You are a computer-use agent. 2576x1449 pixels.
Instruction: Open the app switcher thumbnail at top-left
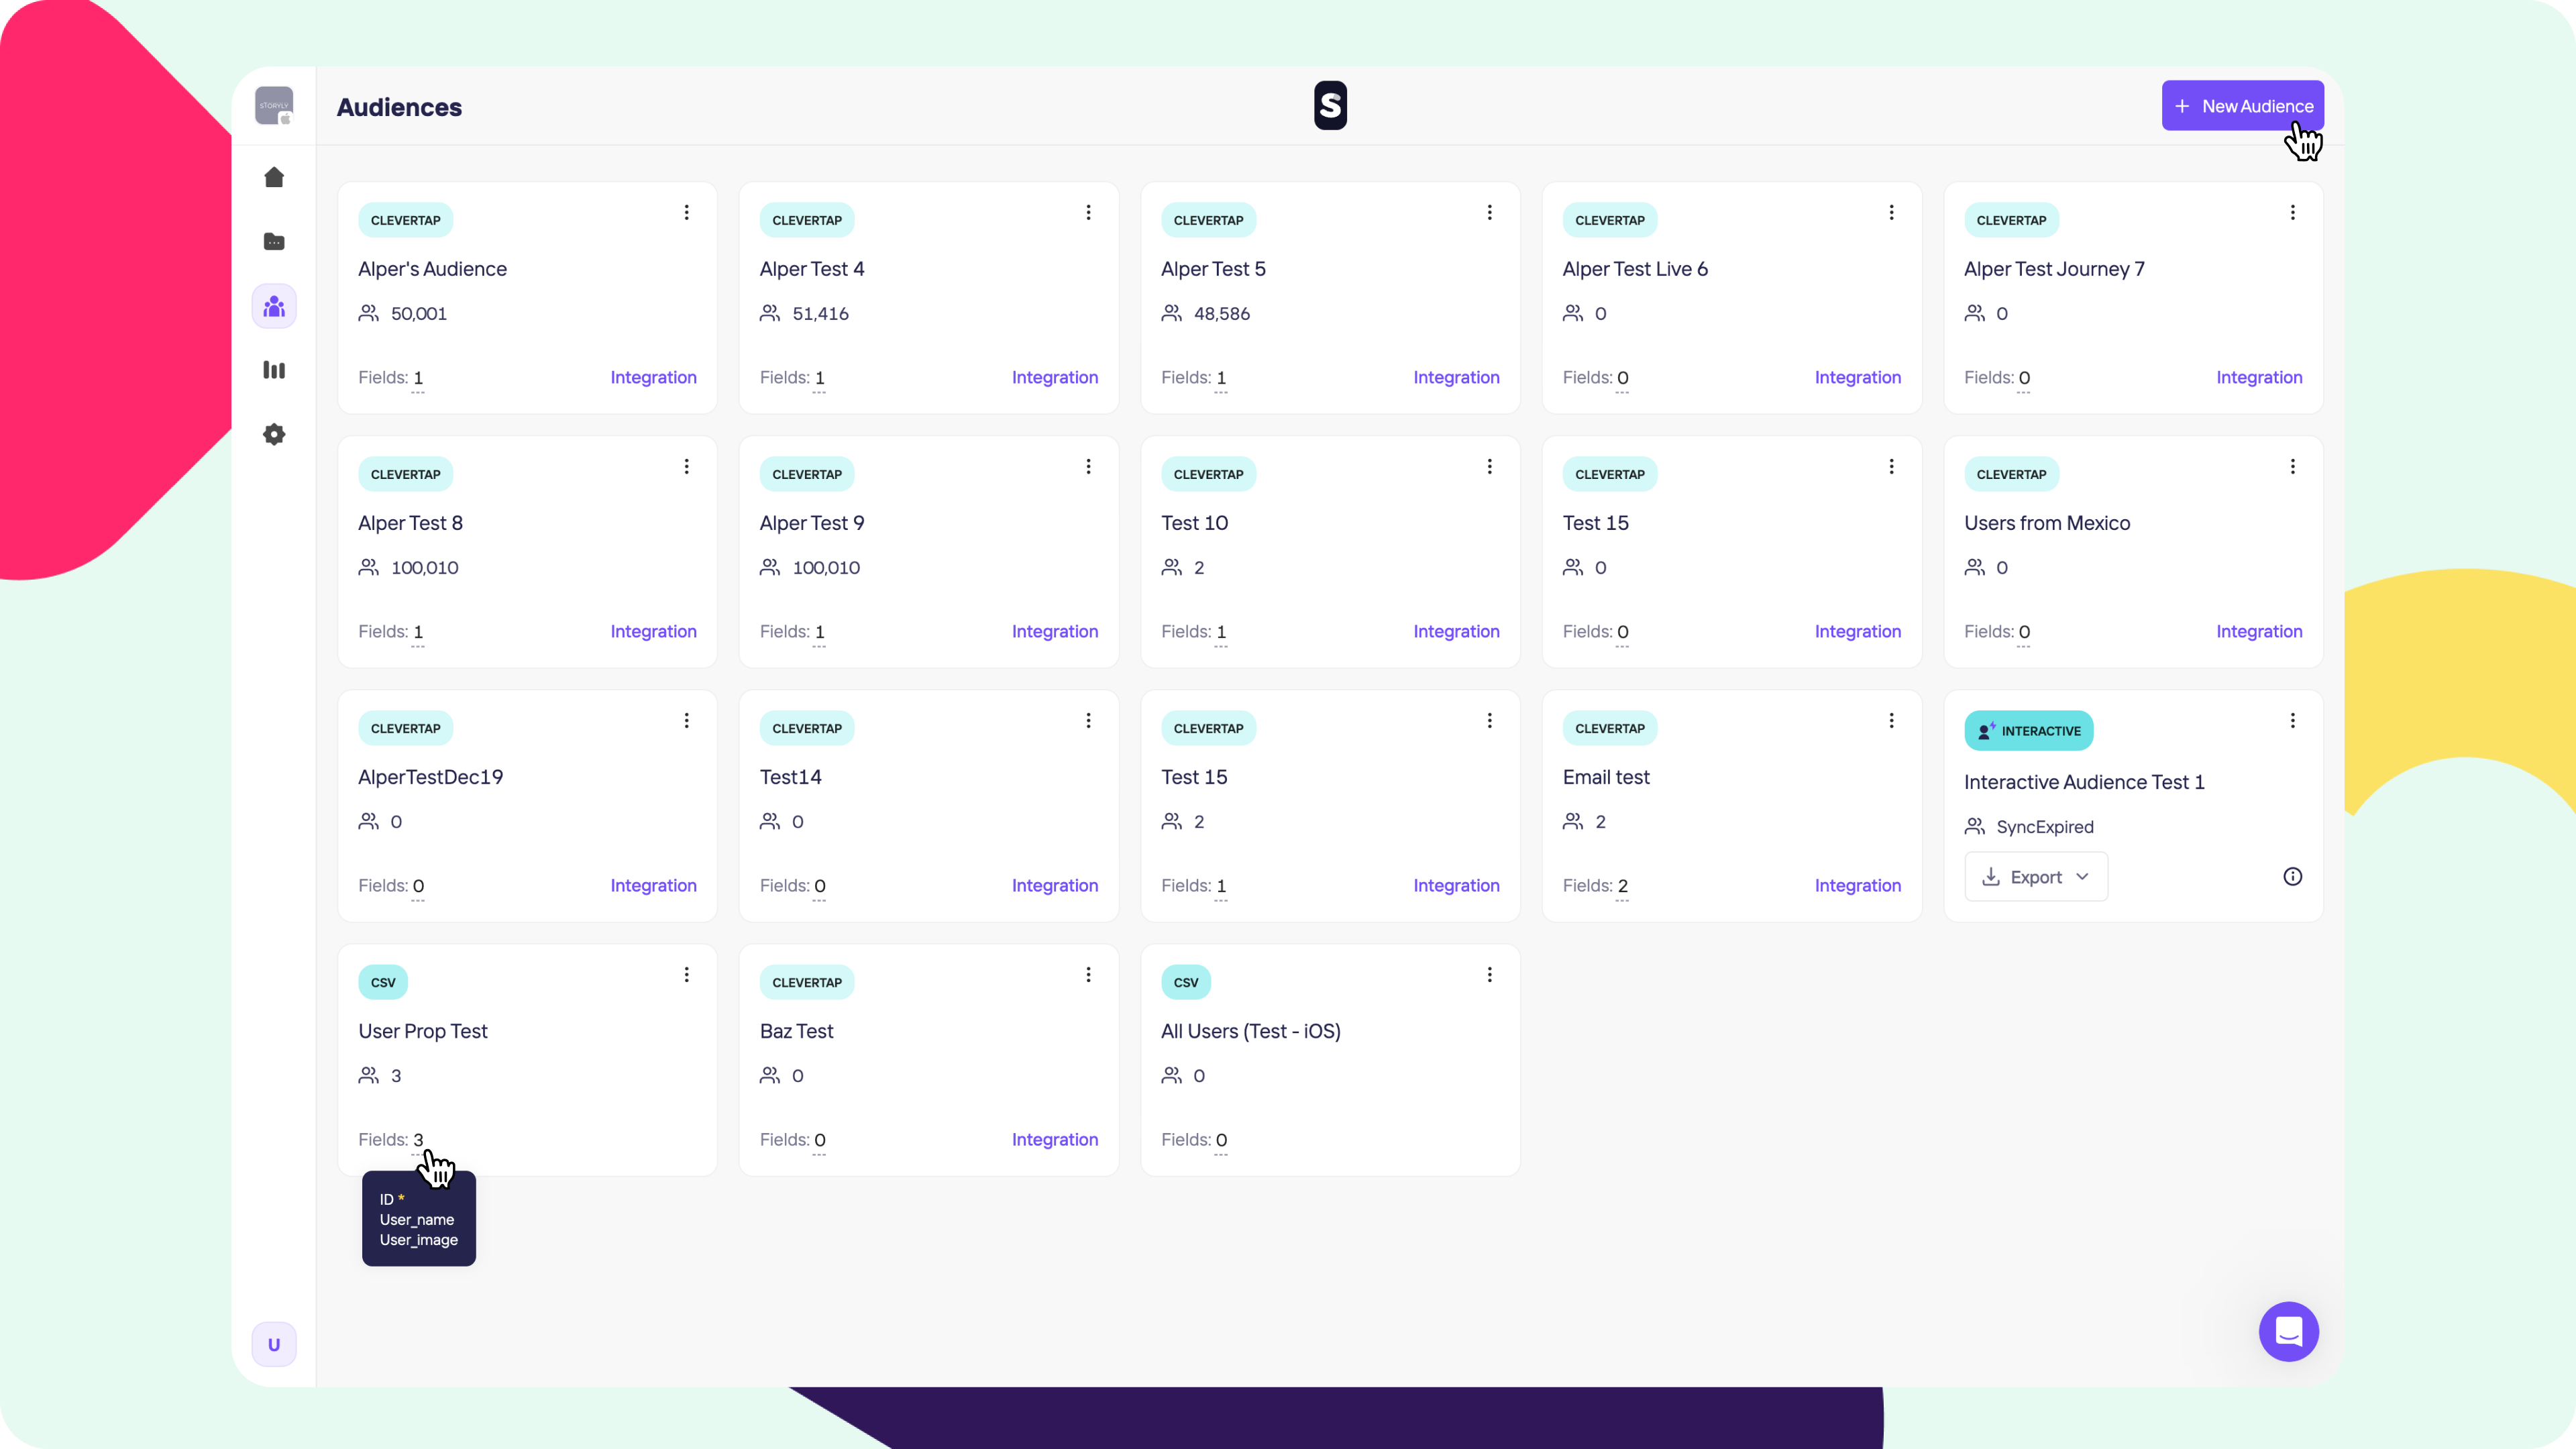(x=274, y=105)
